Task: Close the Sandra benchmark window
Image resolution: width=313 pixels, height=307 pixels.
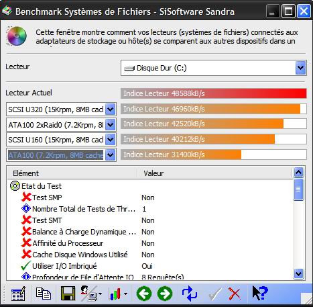Action: pyautogui.click(x=304, y=11)
